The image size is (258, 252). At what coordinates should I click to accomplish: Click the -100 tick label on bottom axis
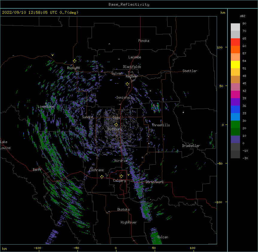coord(37,248)
